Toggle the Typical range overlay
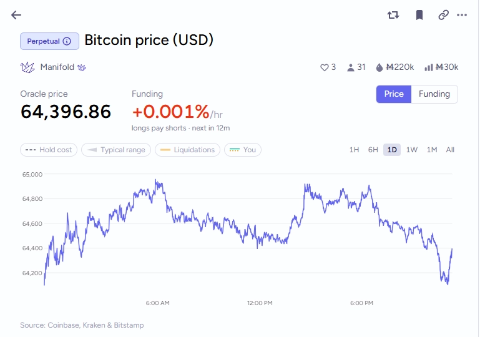Viewport: 480px width, 337px height. point(116,150)
